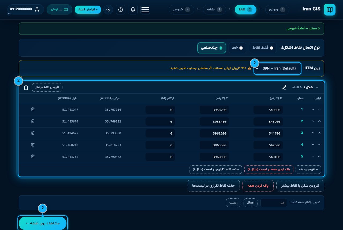Open the UTM zone 39N dropdown
This screenshot has height=230, width=343.
278,68
